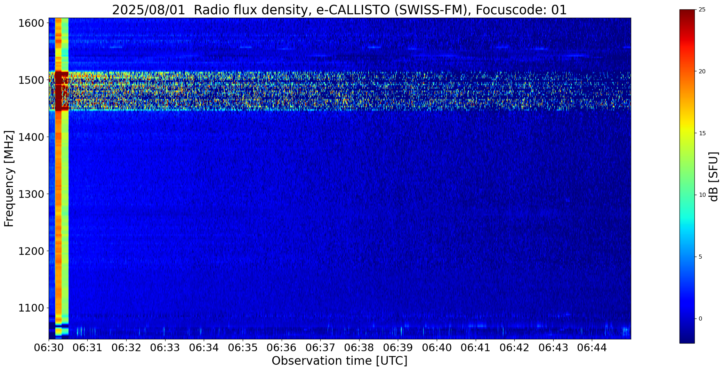Click the 'dB [SFU]' colorbar label
The height and width of the screenshot is (371, 724).
[714, 177]
